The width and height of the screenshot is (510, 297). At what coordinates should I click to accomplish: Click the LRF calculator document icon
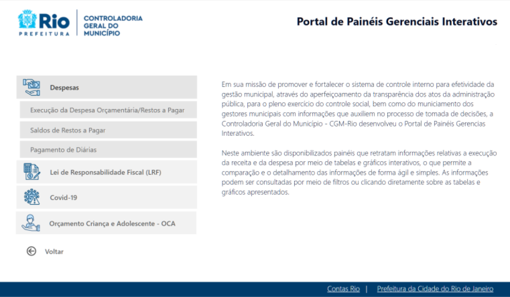coord(31,172)
